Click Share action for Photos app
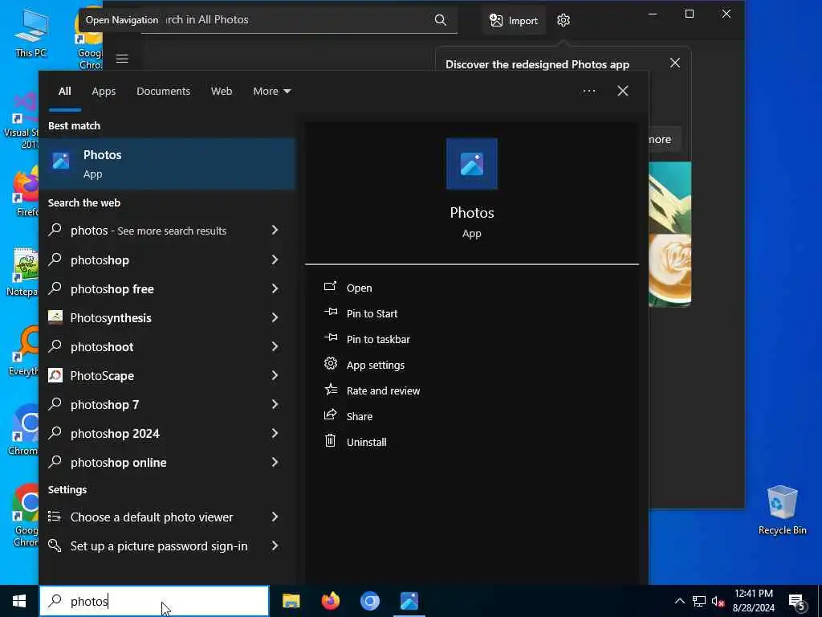 (x=360, y=417)
